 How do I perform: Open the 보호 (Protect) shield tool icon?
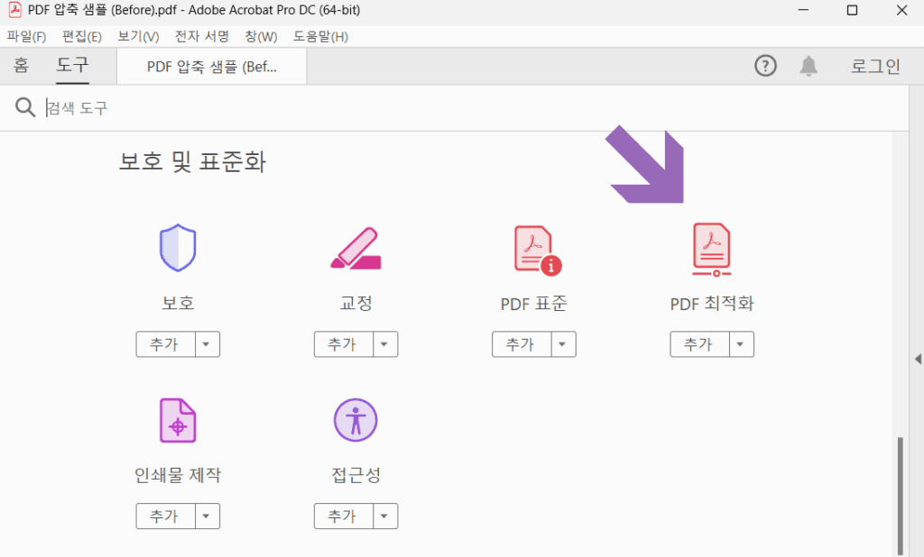(x=178, y=247)
